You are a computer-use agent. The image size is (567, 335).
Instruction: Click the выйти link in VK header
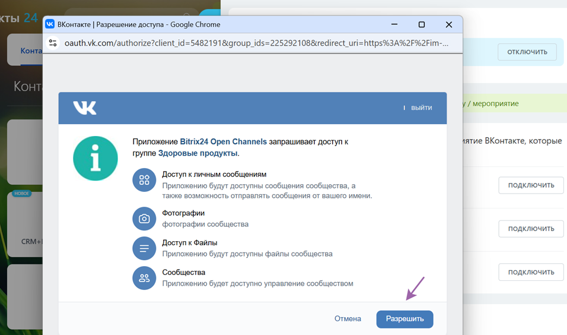(x=421, y=108)
